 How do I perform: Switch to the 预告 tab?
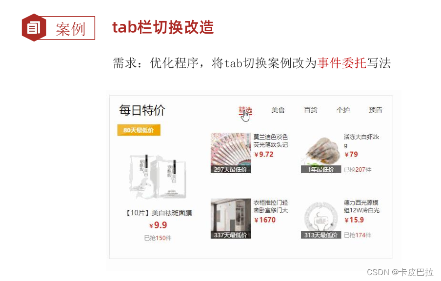(x=376, y=110)
